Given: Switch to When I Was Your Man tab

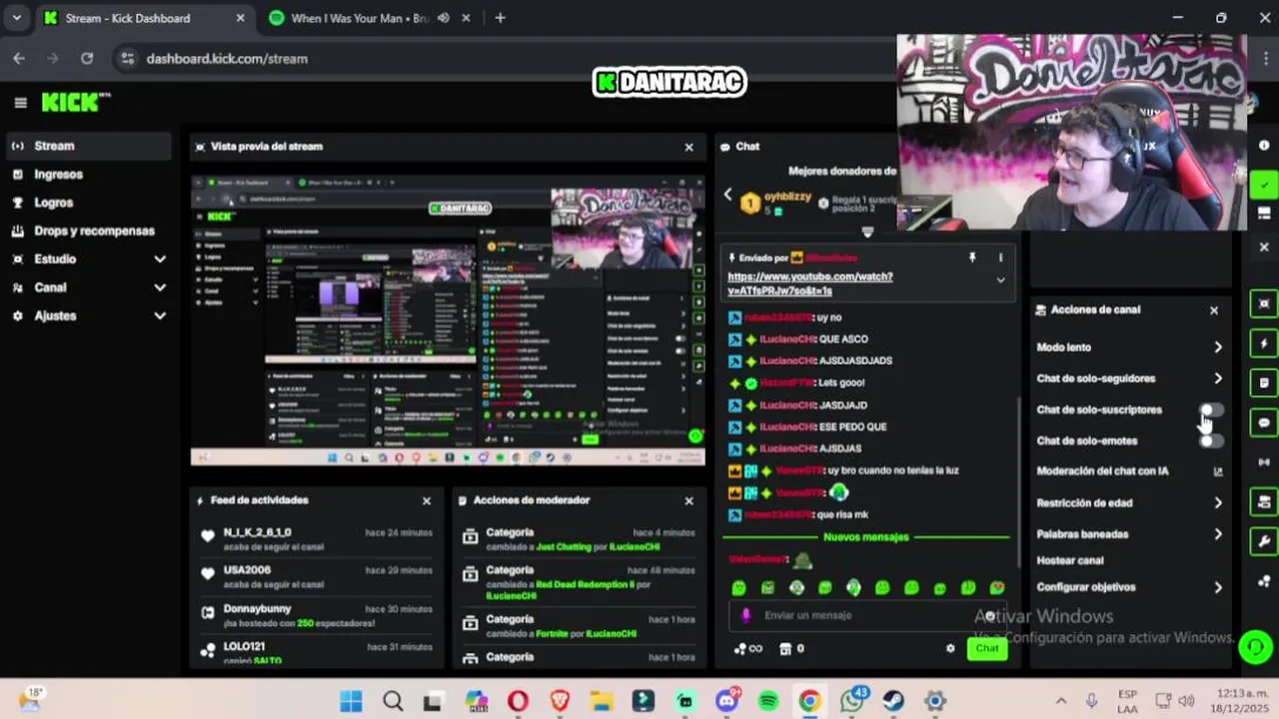Looking at the screenshot, I should [370, 18].
